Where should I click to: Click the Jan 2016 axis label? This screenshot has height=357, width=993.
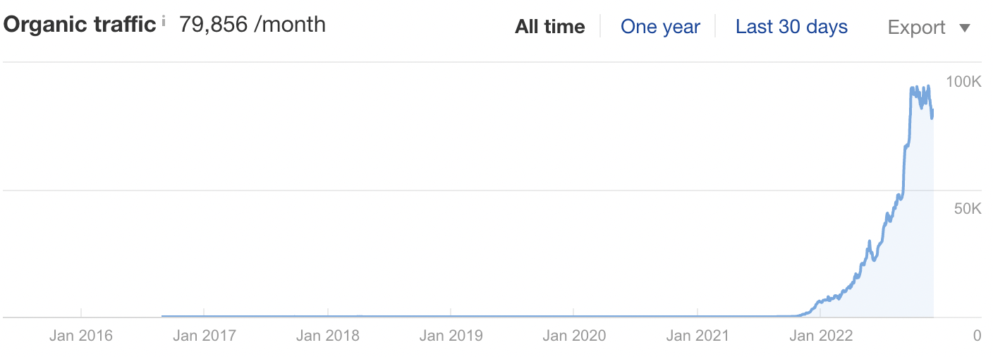point(81,336)
